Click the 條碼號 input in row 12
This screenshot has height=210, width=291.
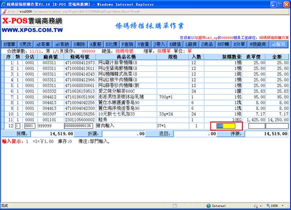pos(78,126)
